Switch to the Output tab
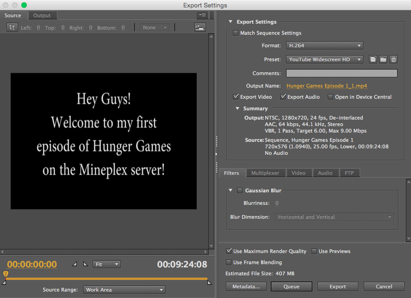The height and width of the screenshot is (298, 411). point(42,15)
